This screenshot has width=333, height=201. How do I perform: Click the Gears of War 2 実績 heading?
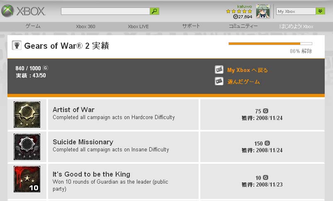[x=67, y=46]
